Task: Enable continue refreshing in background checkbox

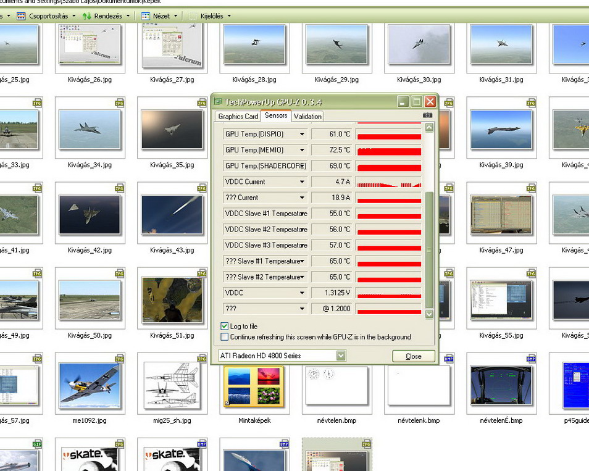Action: 224,336
